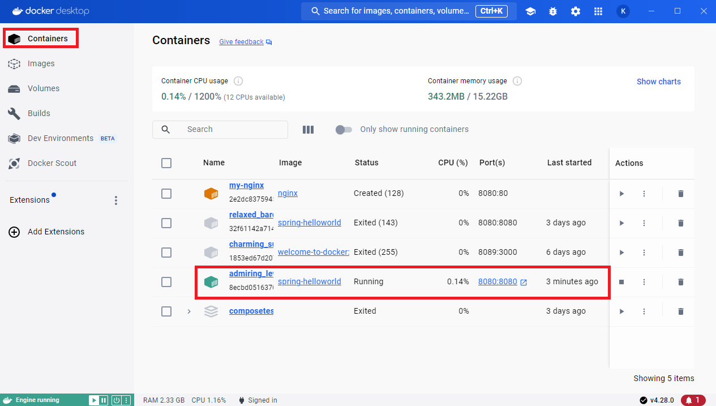Expand the composetes compose stack

(189, 311)
